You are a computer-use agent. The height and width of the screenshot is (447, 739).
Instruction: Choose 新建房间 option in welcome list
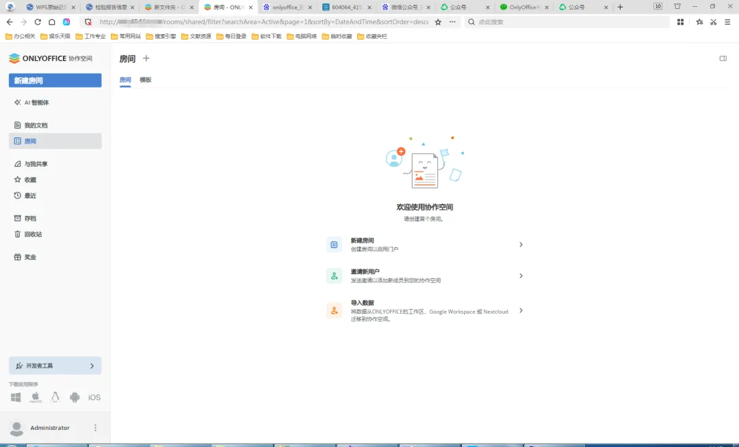[x=425, y=245]
